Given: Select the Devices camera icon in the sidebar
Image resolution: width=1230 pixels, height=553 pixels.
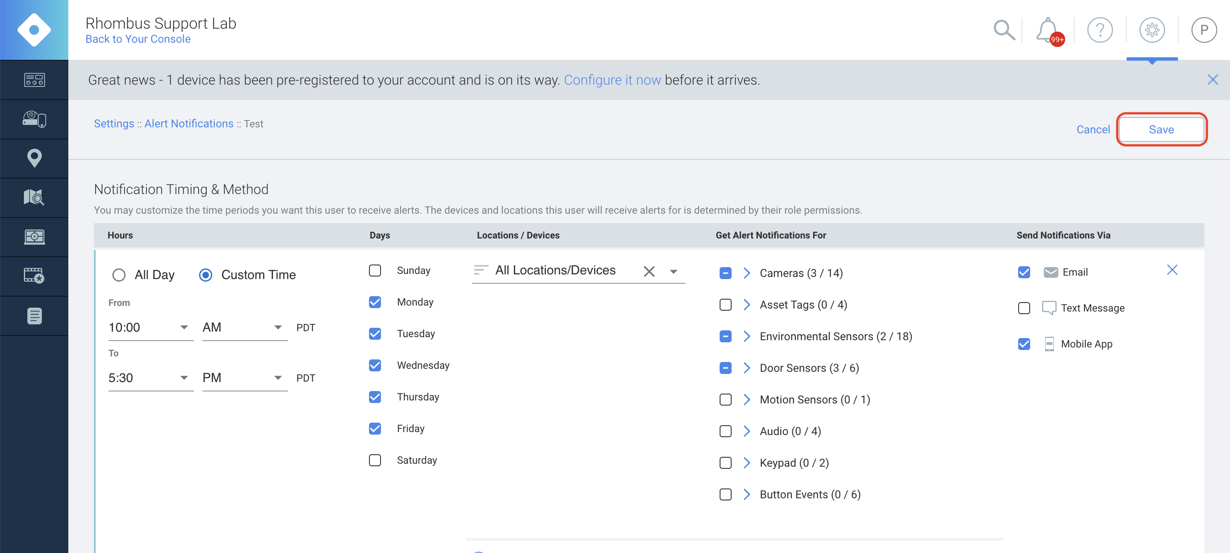Looking at the screenshot, I should click(x=34, y=118).
